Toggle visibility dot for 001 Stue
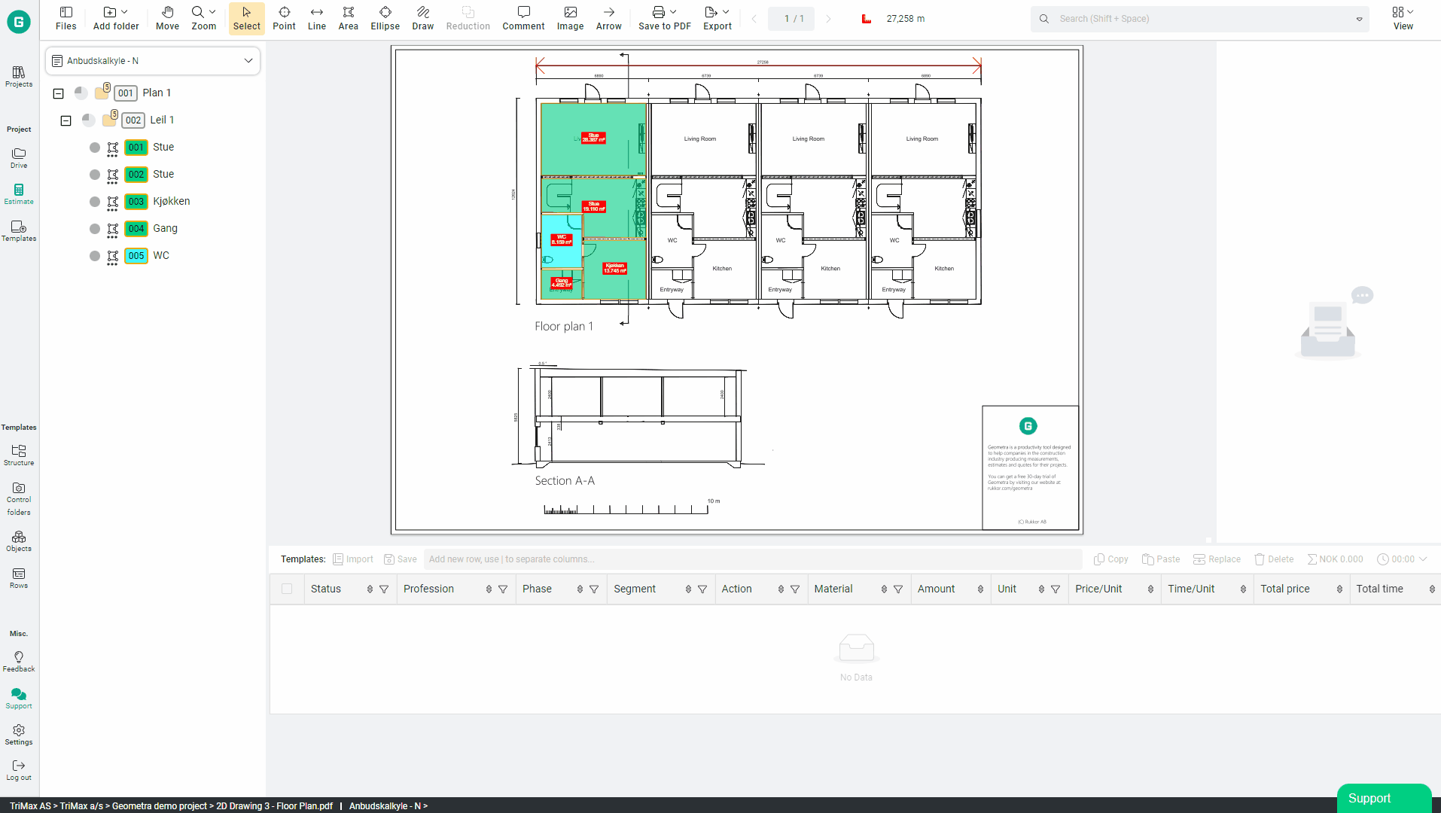Image resolution: width=1441 pixels, height=813 pixels. click(95, 148)
